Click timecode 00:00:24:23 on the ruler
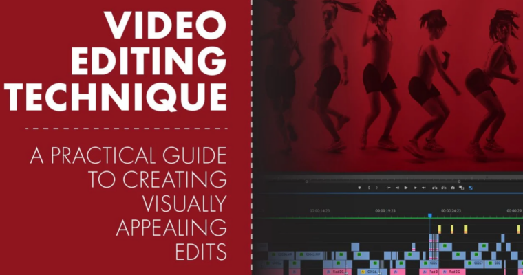This screenshot has height=275, width=523. tap(451, 211)
